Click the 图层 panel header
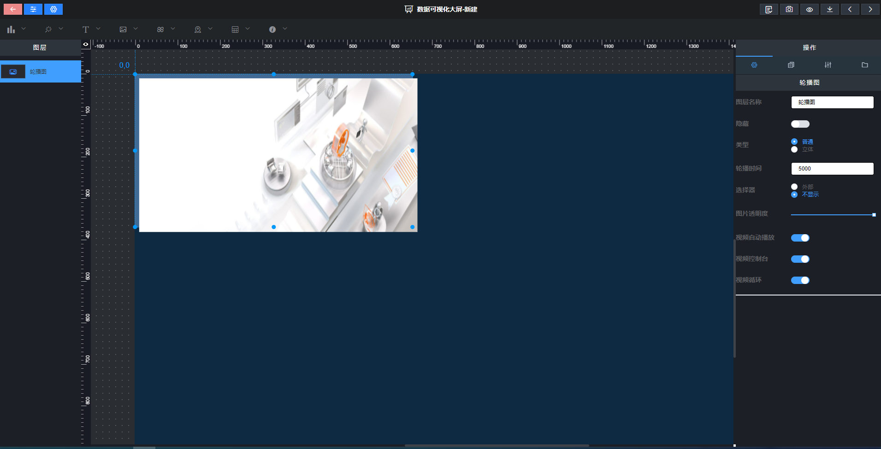 [40, 47]
